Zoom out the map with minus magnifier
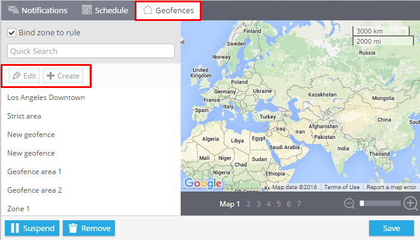 click(x=349, y=203)
